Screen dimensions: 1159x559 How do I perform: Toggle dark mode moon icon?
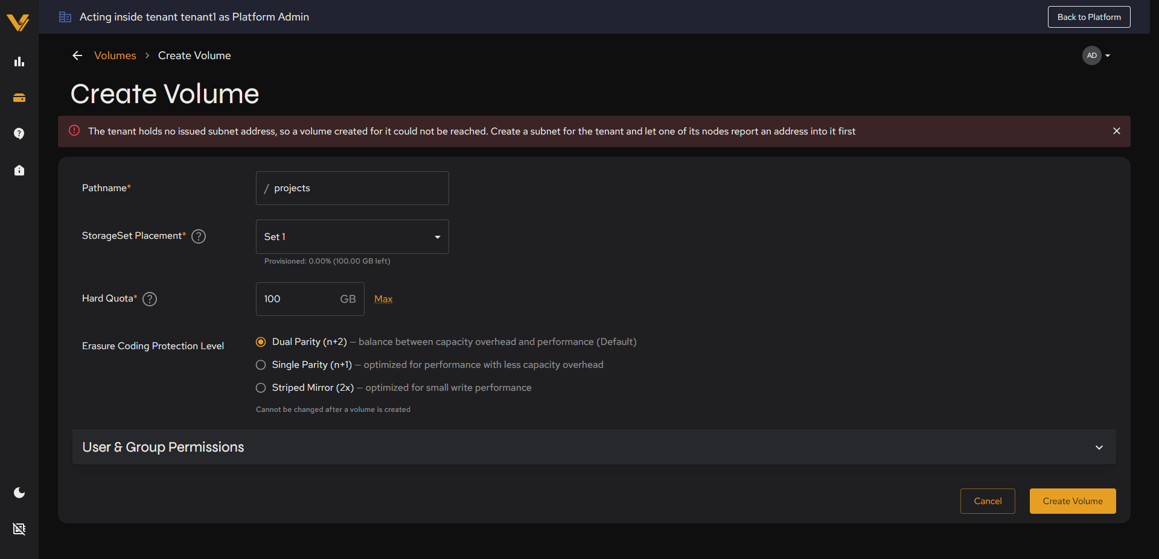pyautogui.click(x=19, y=493)
